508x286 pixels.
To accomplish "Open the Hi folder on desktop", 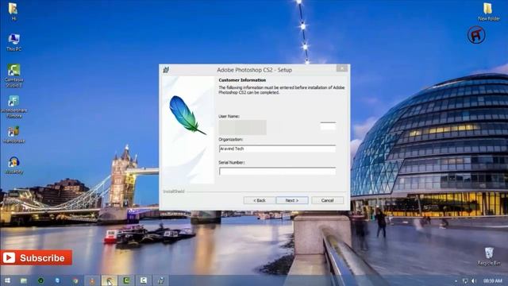I will pos(13,12).
